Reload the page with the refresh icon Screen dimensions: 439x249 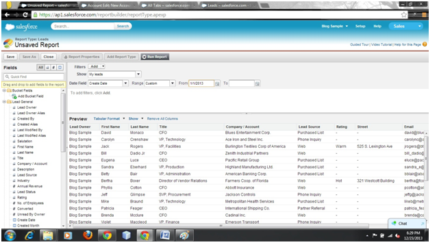coord(25,15)
